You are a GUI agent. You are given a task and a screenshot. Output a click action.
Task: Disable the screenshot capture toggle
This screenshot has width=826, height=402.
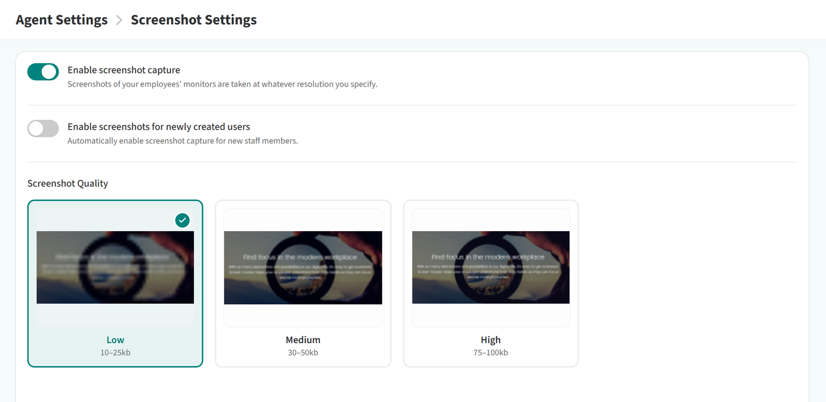[x=43, y=72]
